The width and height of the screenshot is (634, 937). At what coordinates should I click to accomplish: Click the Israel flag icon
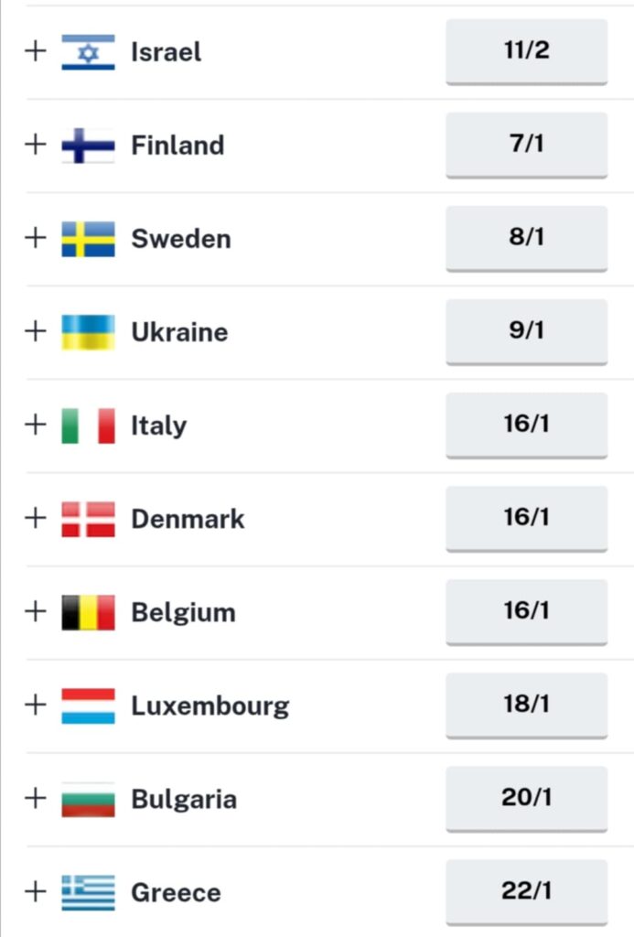(88, 52)
